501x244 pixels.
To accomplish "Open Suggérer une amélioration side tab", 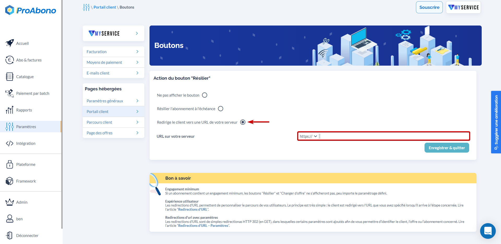I will [x=496, y=122].
